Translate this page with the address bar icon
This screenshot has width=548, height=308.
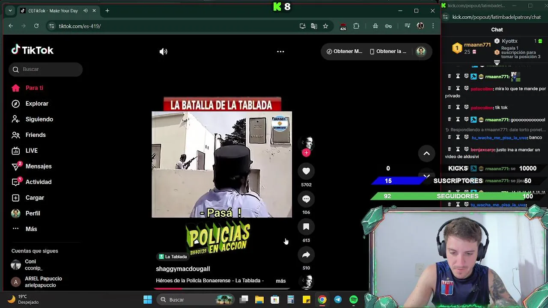(x=314, y=26)
